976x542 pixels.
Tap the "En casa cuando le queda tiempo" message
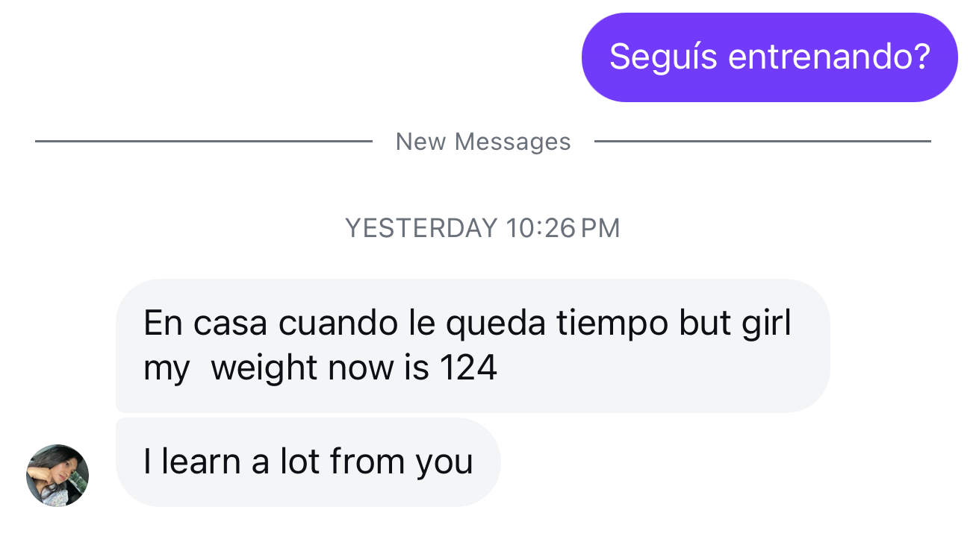tap(473, 346)
